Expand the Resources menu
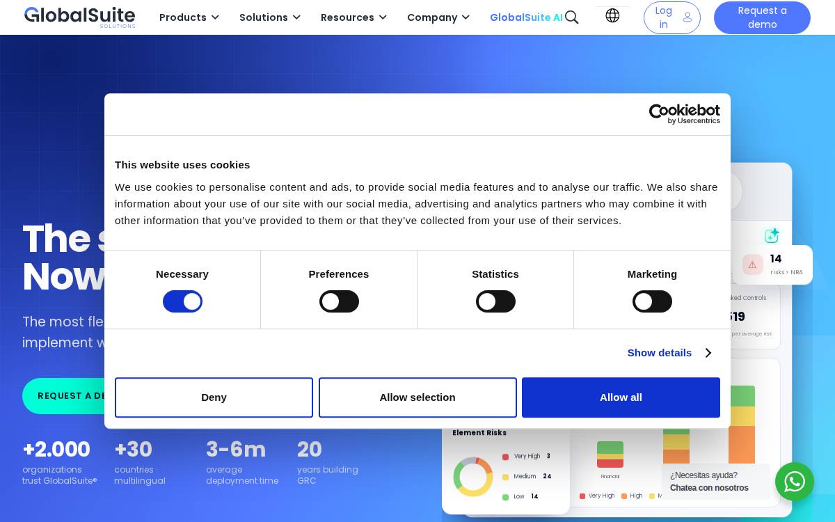 click(353, 17)
